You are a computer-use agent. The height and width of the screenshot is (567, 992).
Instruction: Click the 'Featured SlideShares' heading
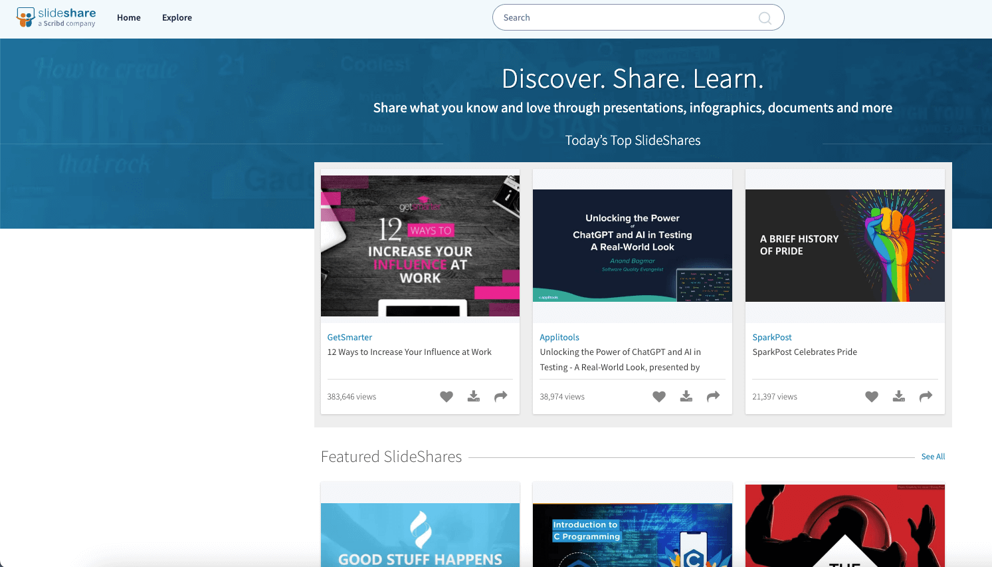click(391, 457)
